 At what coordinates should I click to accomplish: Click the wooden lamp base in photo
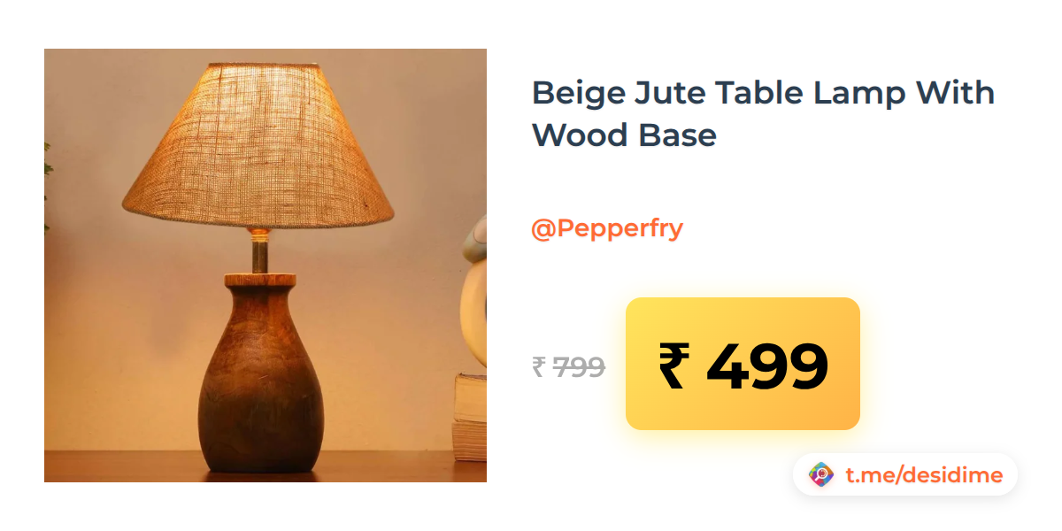(259, 373)
